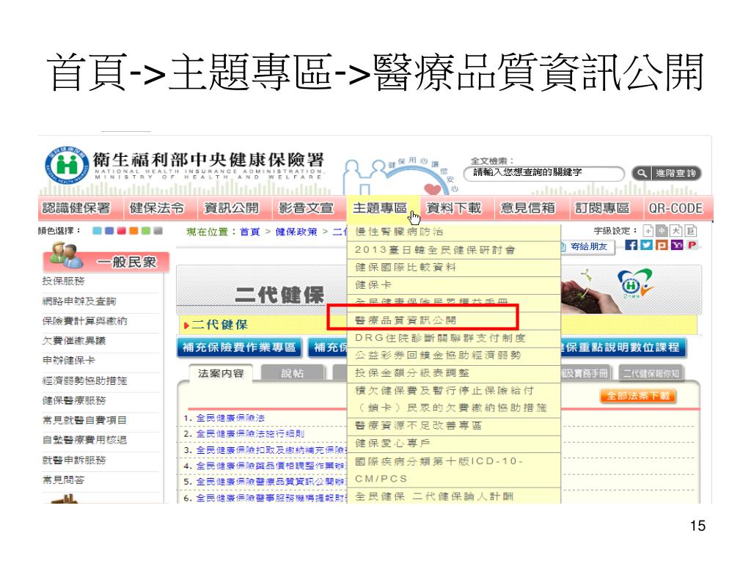751x563 pixels.
Task: Open sidebar link 常見就醫自費項目
Action: pyautogui.click(x=84, y=420)
